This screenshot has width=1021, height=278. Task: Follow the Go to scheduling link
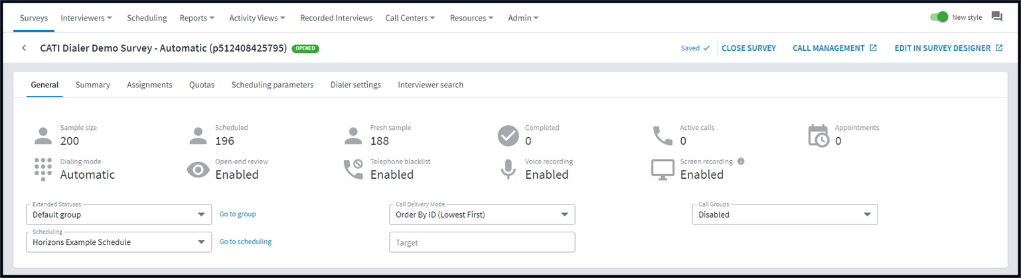pos(246,242)
